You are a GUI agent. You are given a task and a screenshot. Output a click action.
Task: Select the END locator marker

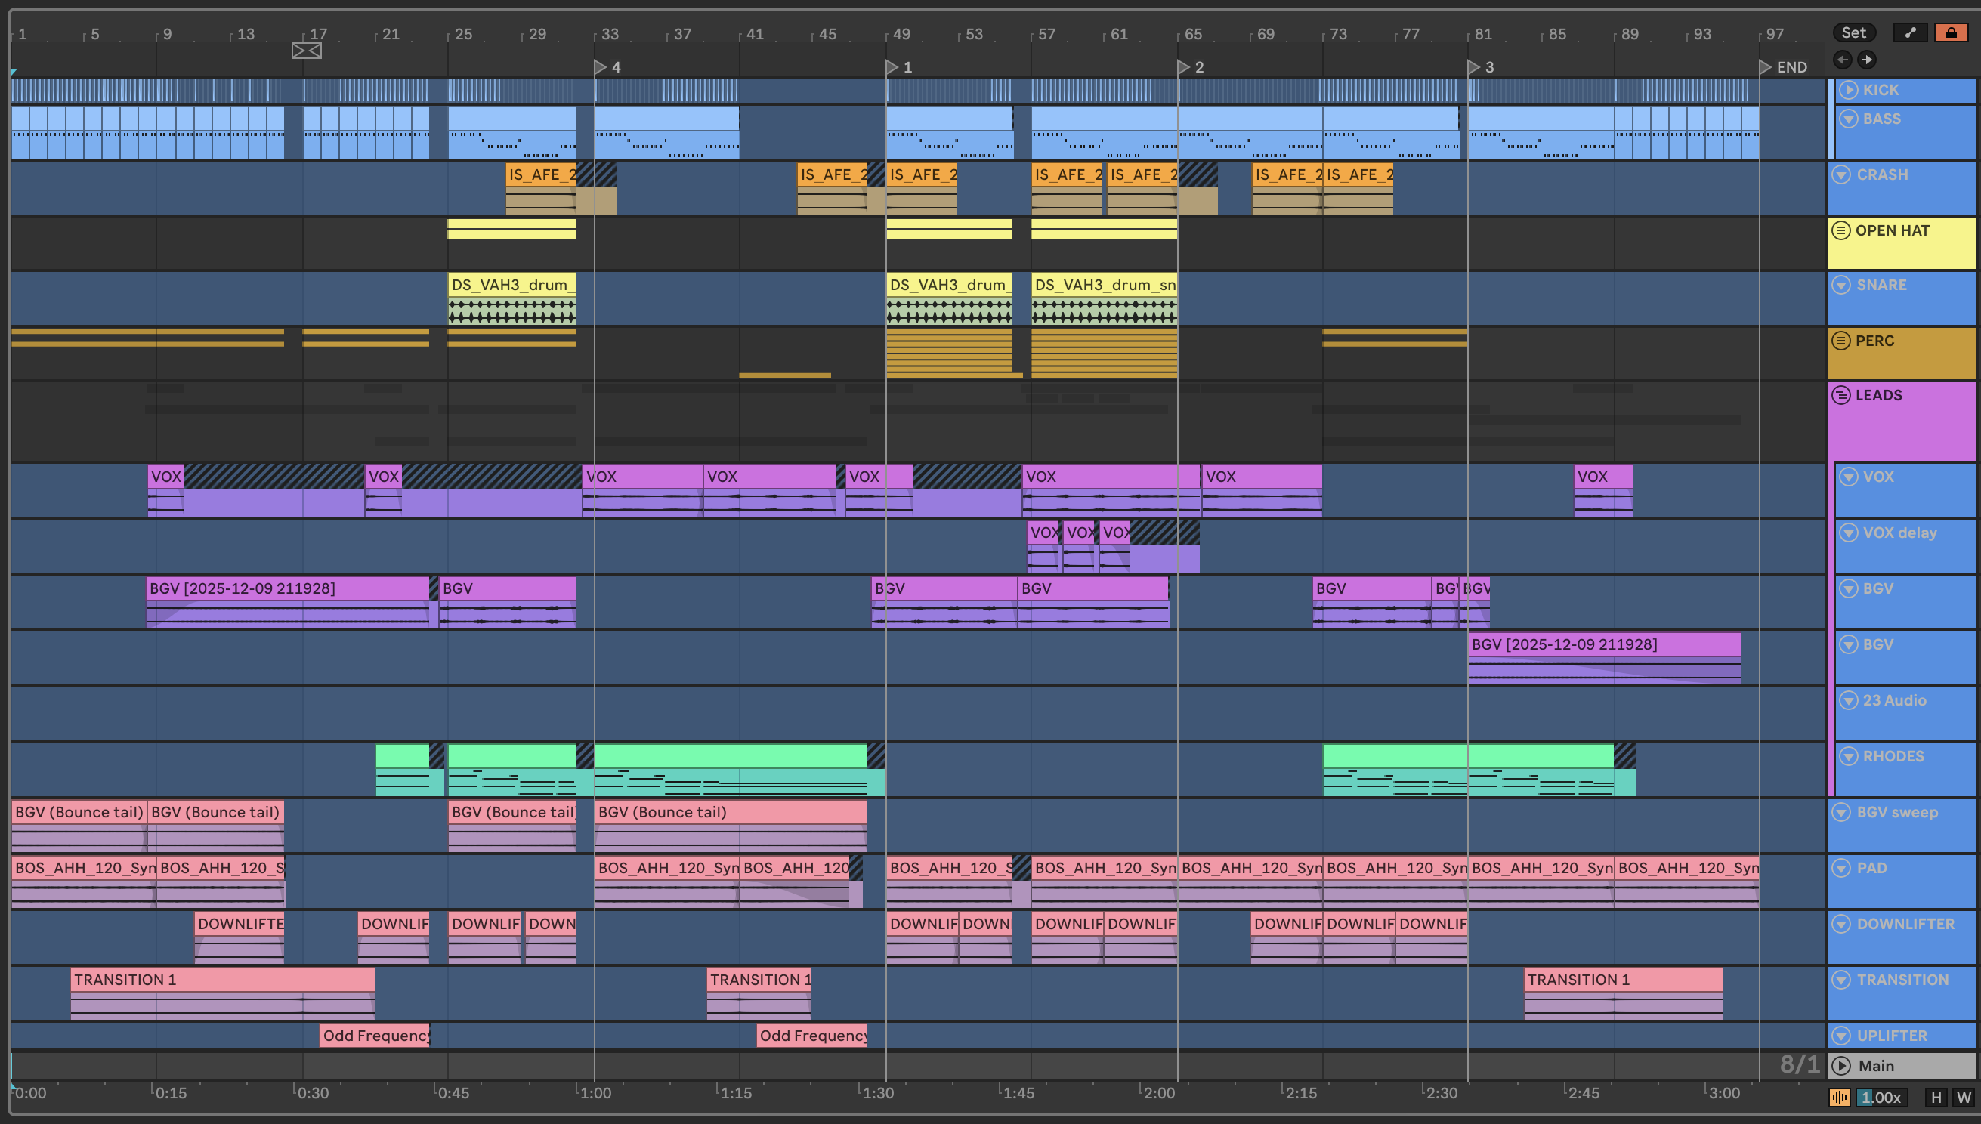pyautogui.click(x=1765, y=67)
